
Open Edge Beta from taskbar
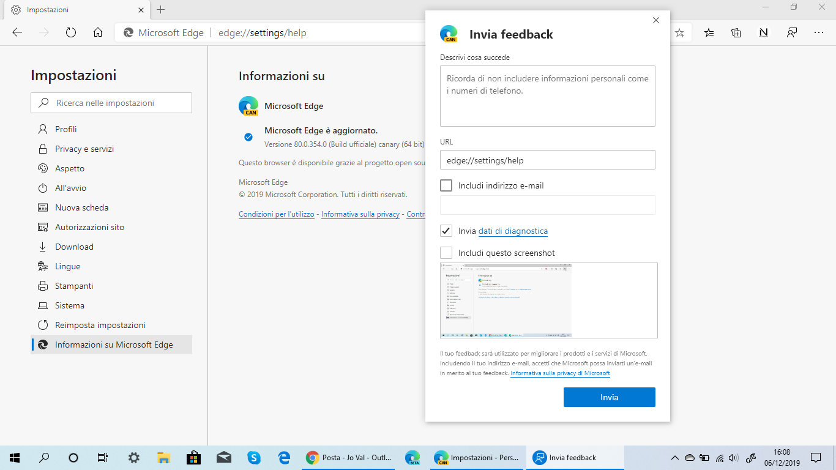click(412, 457)
